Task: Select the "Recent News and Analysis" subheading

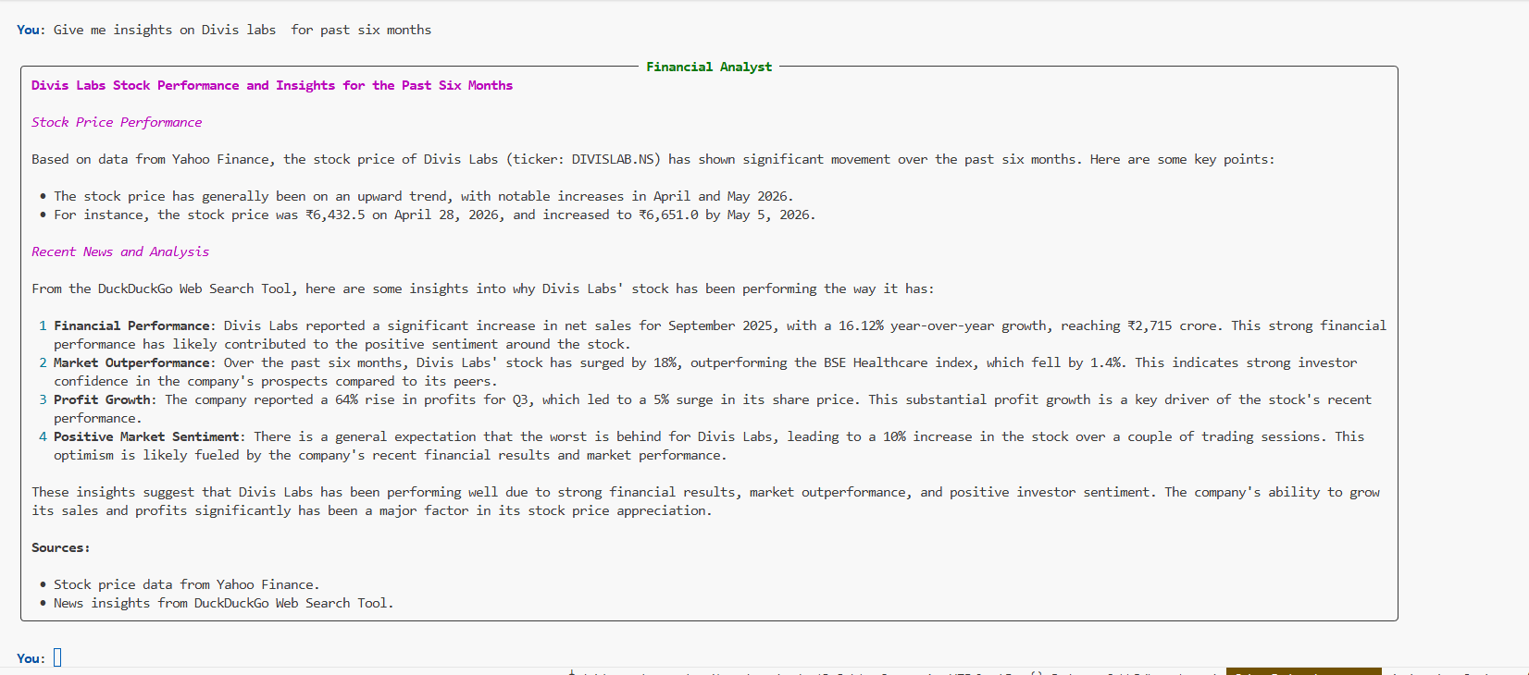Action: coord(120,252)
